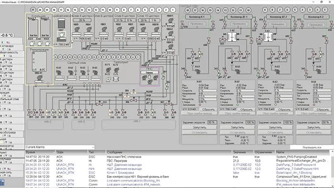Viewport: 334px width, 188px height.
Task: Click the -0.5 °C temperature readout
Action: pyautogui.click(x=7, y=35)
